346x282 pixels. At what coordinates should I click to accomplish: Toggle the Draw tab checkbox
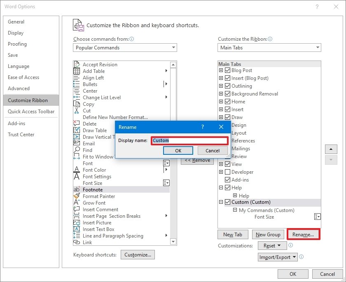[227, 117]
